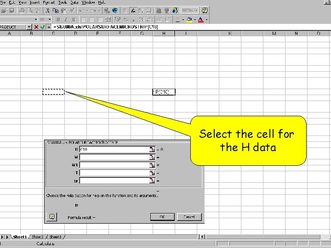Open the Font name dropdown

[36, 19]
